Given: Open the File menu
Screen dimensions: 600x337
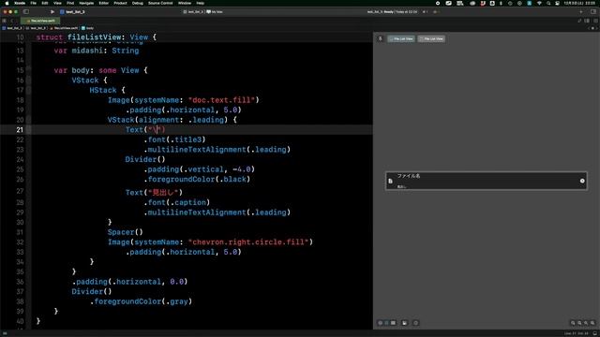Looking at the screenshot, I should tap(34, 3).
